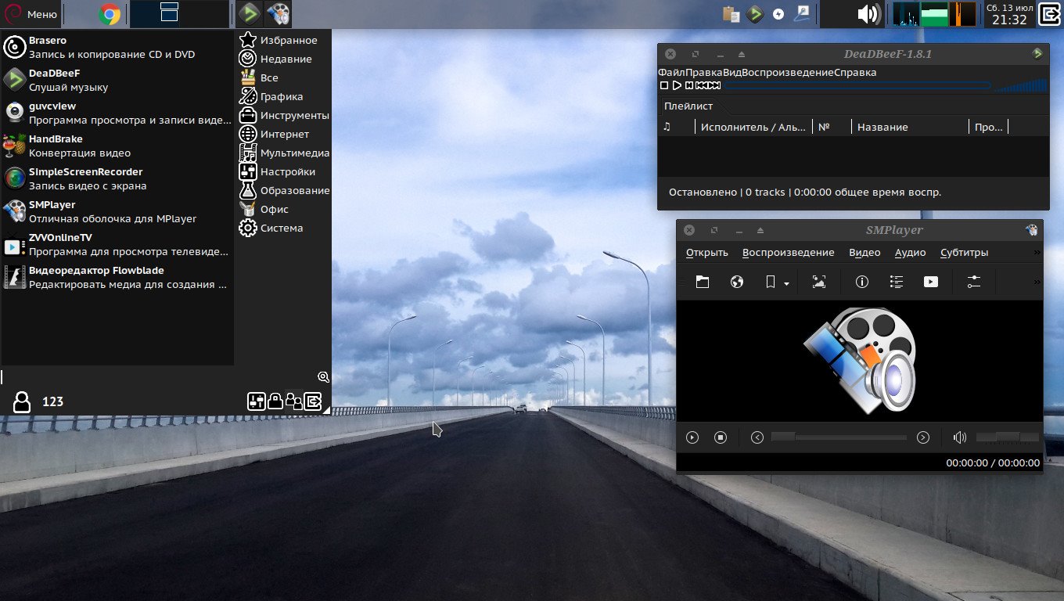Click the menu search input field

pyautogui.click(x=156, y=377)
